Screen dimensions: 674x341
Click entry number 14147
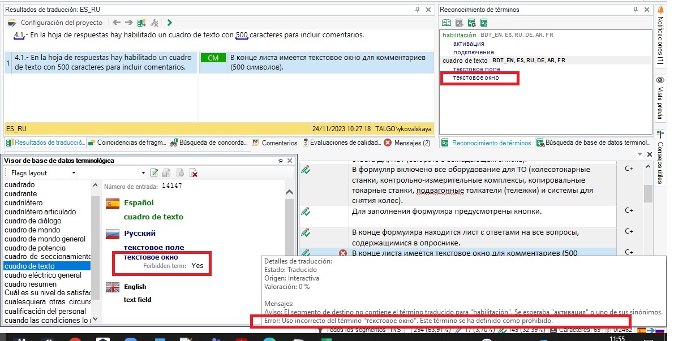[x=171, y=186]
